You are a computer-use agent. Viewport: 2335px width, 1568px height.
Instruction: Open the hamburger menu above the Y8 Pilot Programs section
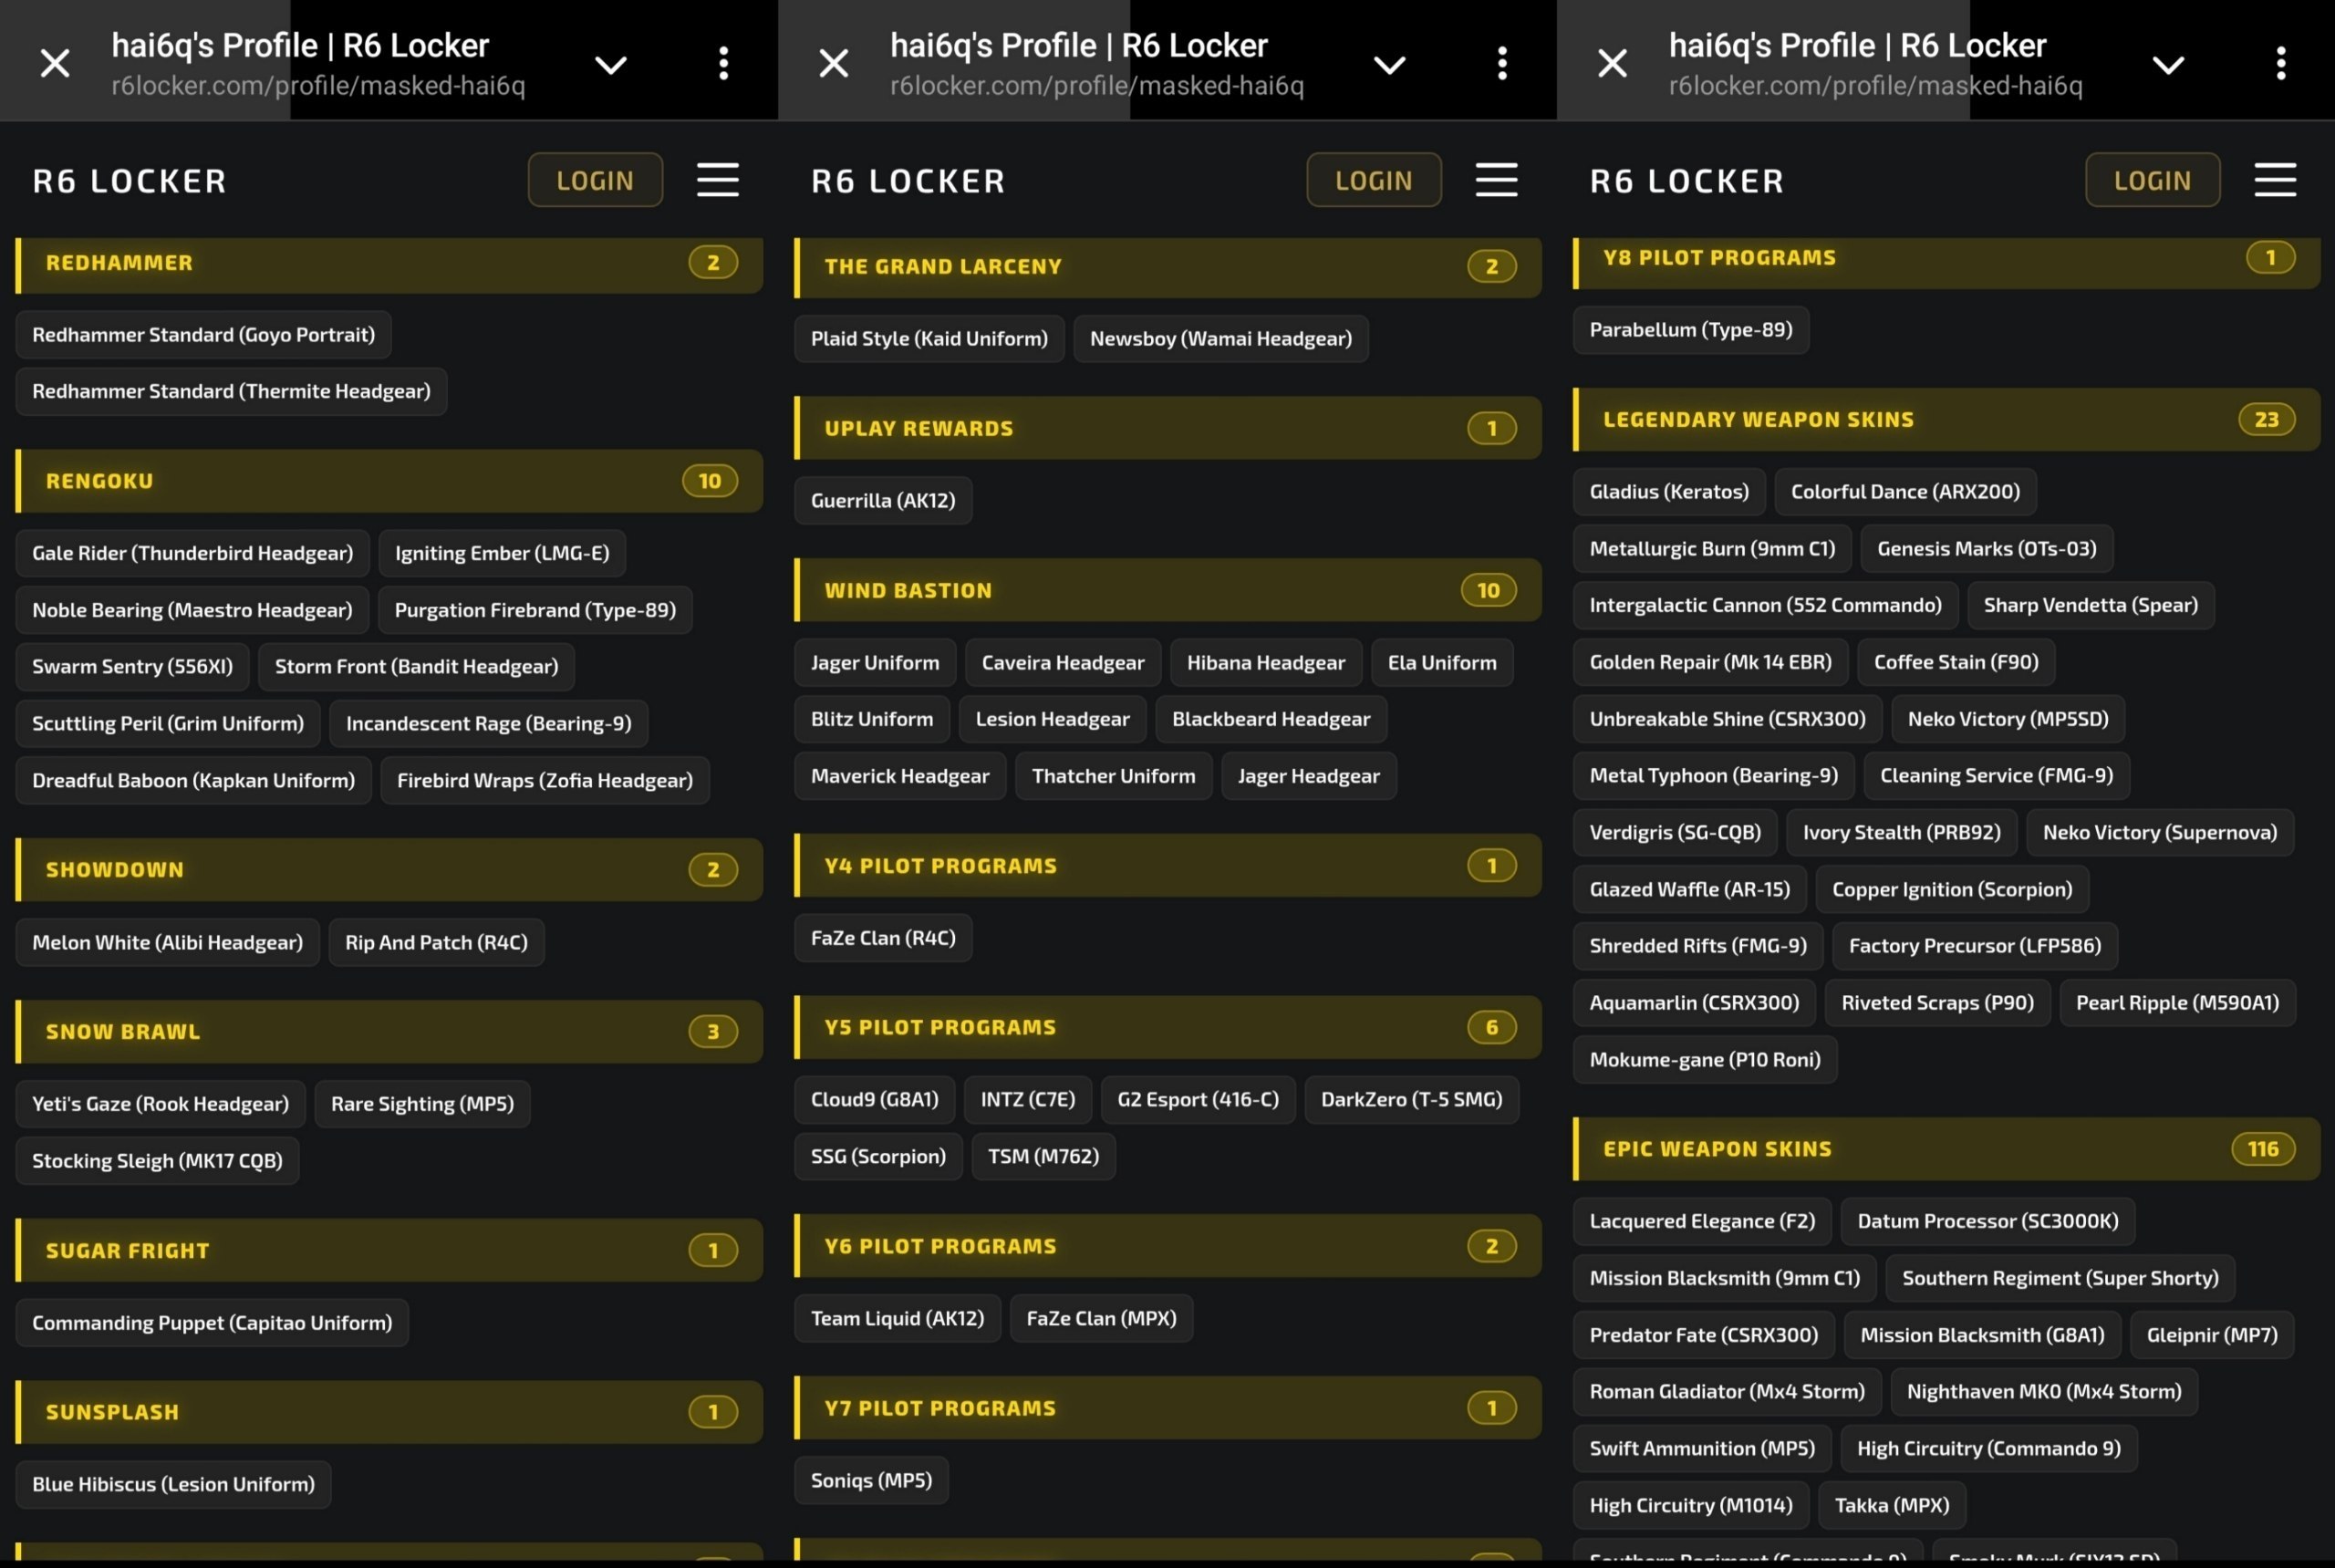point(2275,180)
